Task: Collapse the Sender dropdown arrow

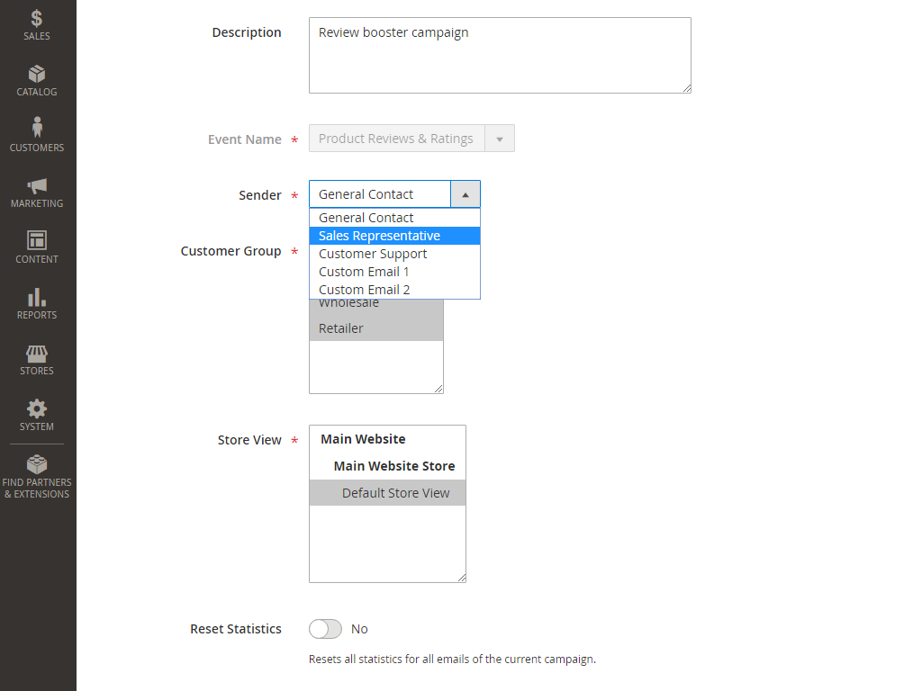Action: [466, 194]
